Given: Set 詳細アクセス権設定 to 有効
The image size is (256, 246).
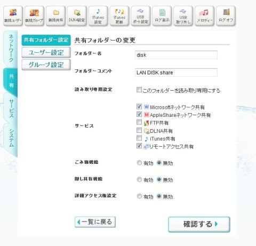Looking at the screenshot, I should click(x=139, y=196).
